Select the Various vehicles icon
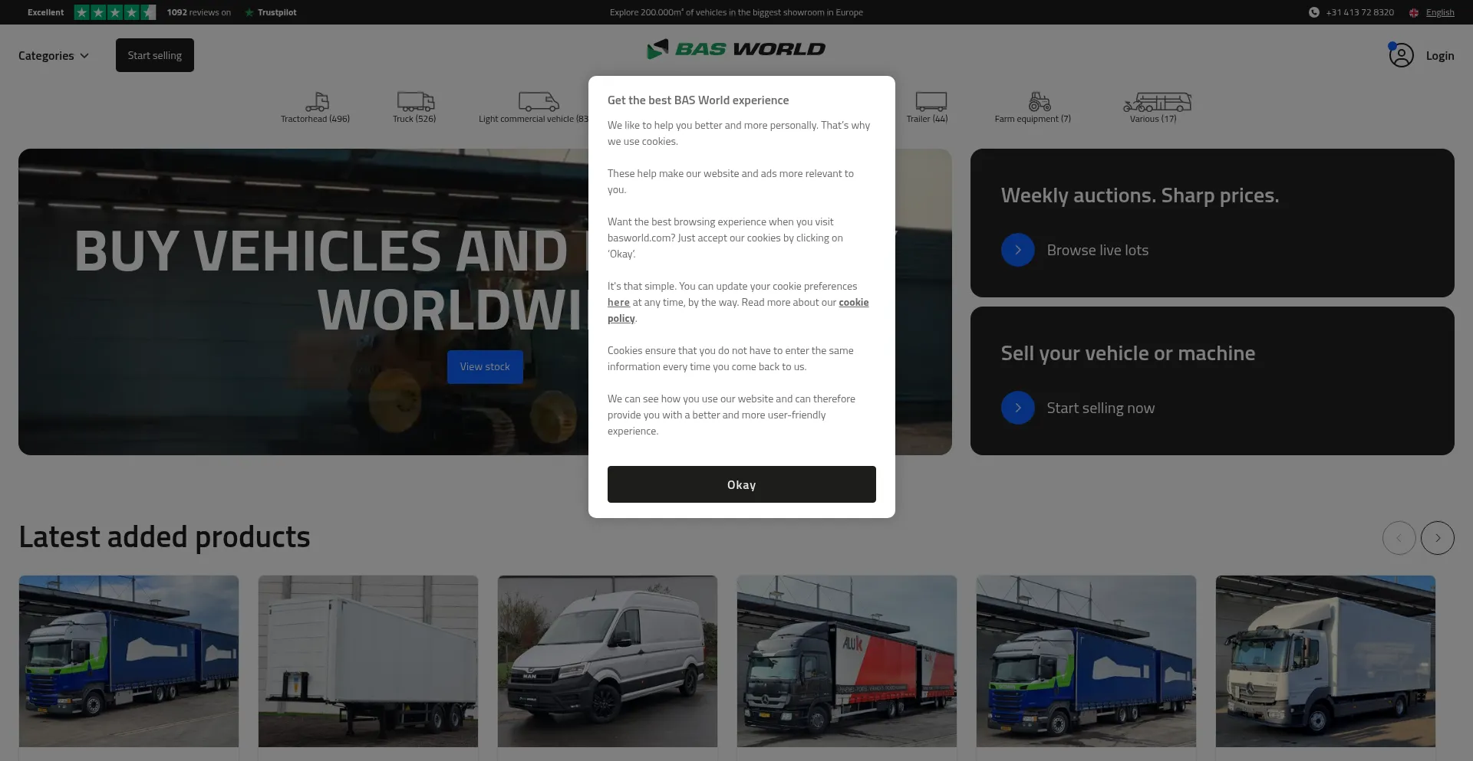Image resolution: width=1473 pixels, height=761 pixels. [1156, 102]
